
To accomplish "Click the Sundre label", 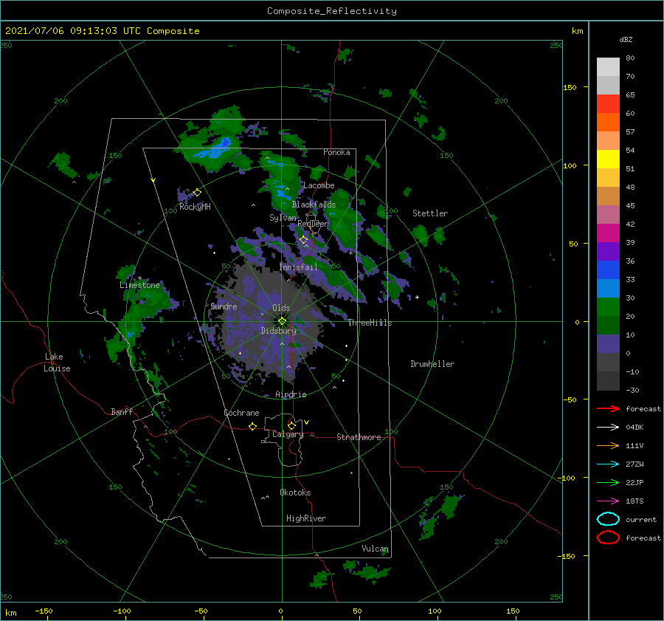I will (x=224, y=306).
